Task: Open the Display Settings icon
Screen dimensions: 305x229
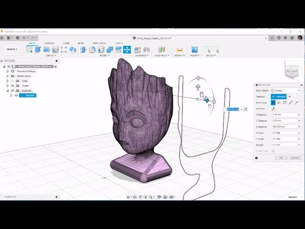Action: pyautogui.click(x=159, y=197)
